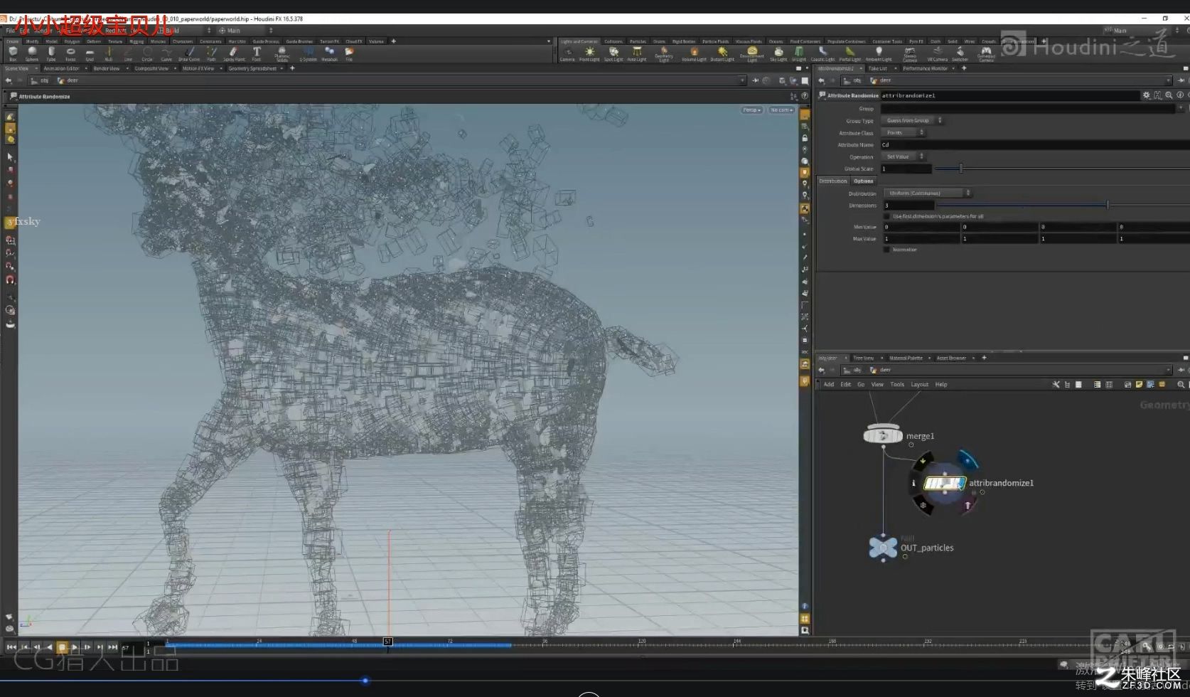The height and width of the screenshot is (697, 1190).
Task: Select the Draw Curve shelf tool
Action: [189, 54]
